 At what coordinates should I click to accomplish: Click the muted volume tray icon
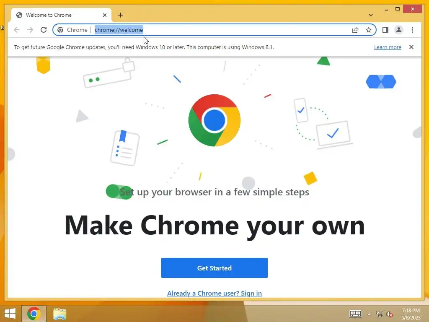click(x=389, y=314)
